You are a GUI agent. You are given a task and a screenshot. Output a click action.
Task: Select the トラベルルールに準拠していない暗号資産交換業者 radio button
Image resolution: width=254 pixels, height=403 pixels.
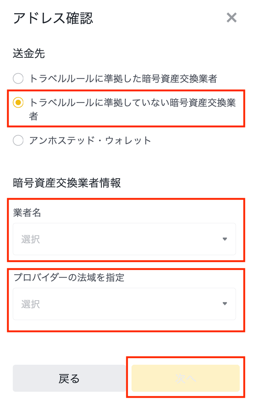(x=18, y=102)
